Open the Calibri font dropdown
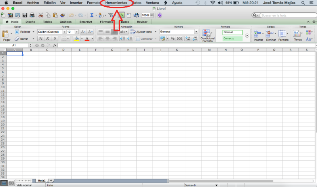This screenshot has height=187, width=317. (64, 32)
